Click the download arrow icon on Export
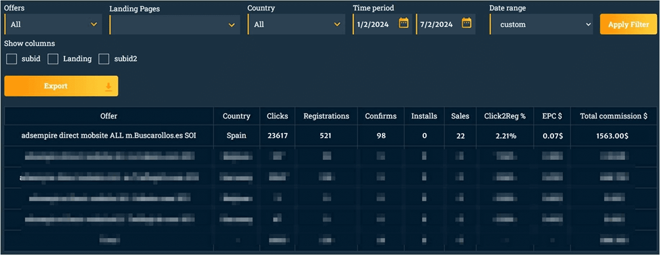Viewport: 660px width, 255px height. tap(108, 87)
